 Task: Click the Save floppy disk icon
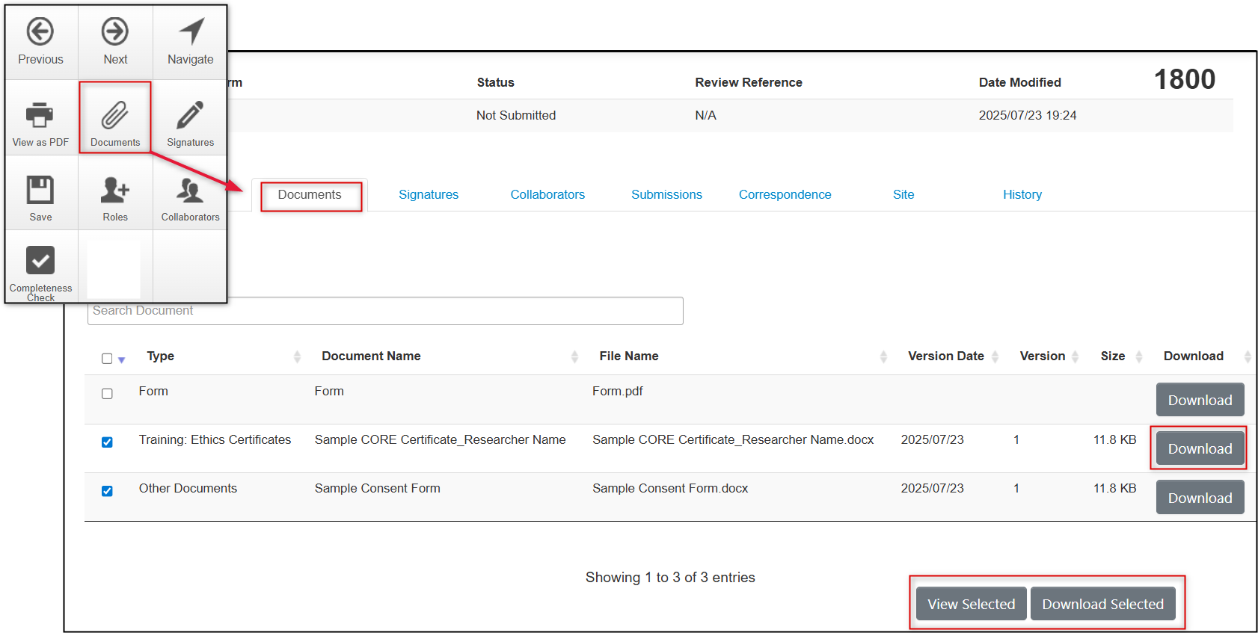(x=40, y=191)
